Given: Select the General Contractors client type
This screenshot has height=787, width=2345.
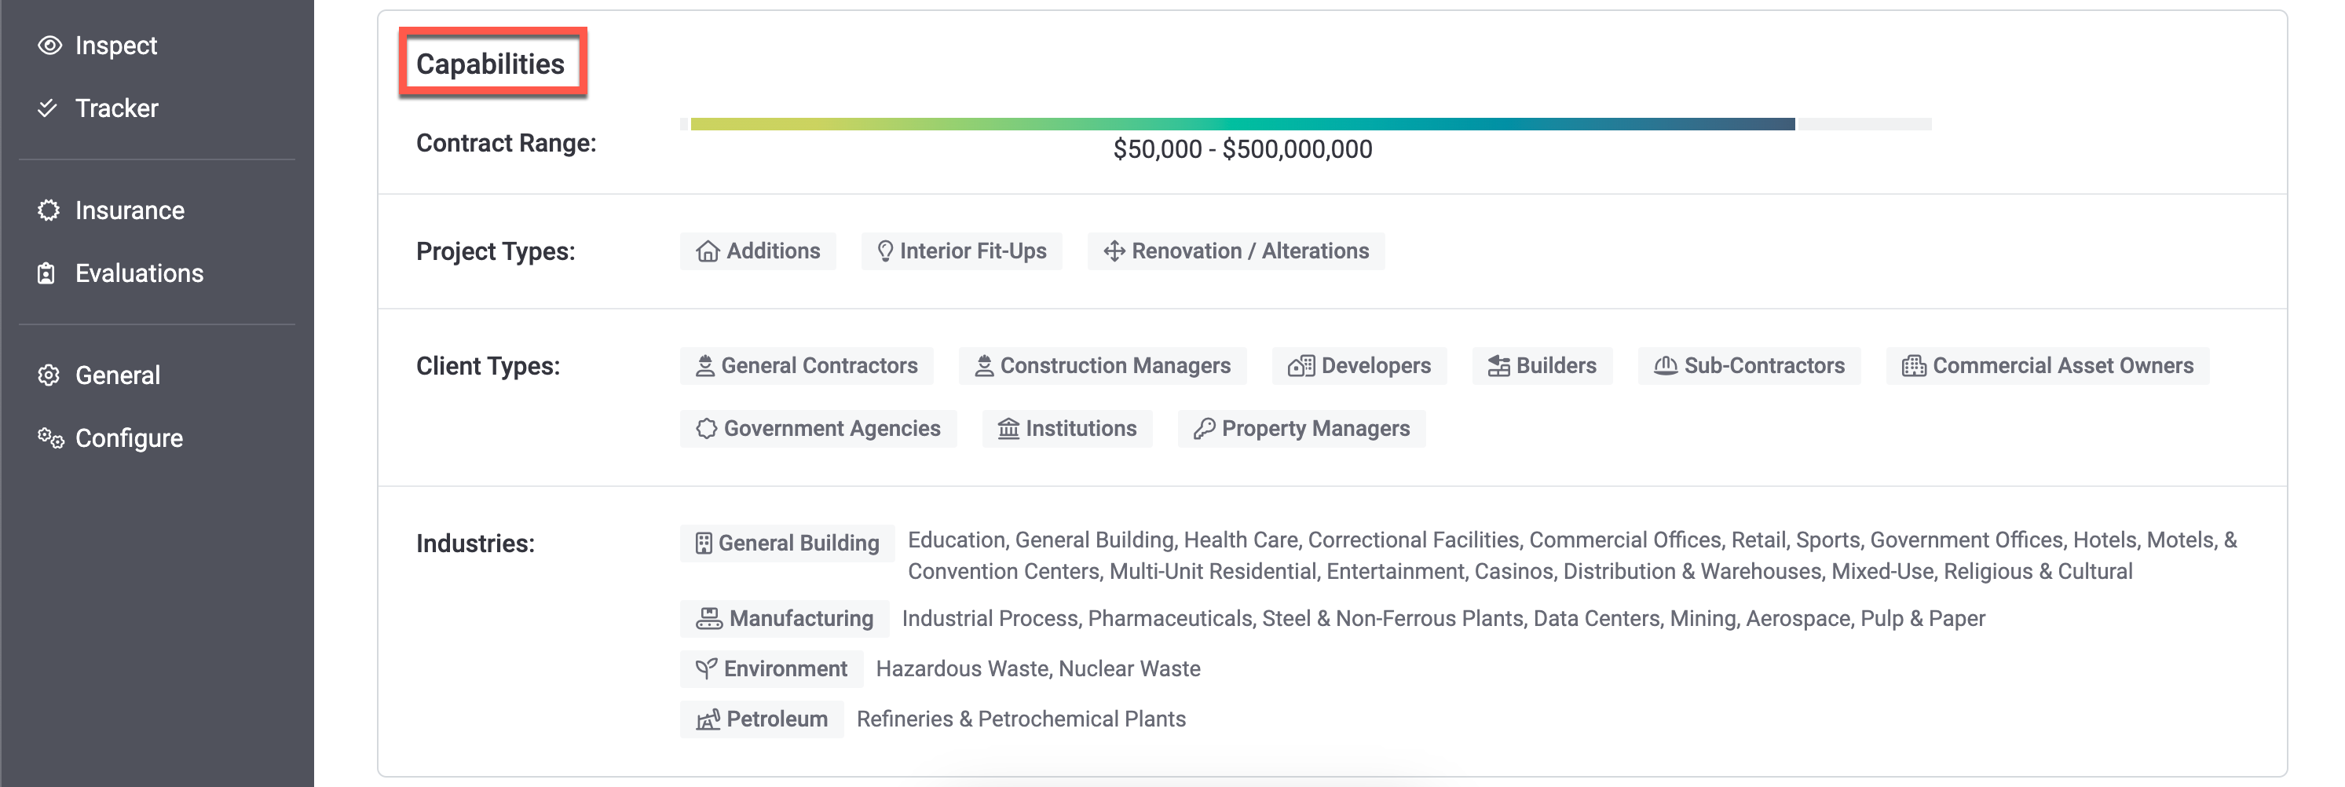Looking at the screenshot, I should click(x=807, y=366).
